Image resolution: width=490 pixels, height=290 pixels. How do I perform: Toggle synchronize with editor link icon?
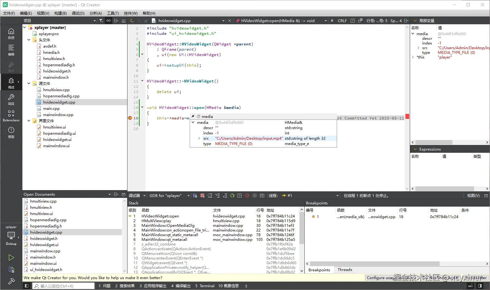[x=109, y=21]
